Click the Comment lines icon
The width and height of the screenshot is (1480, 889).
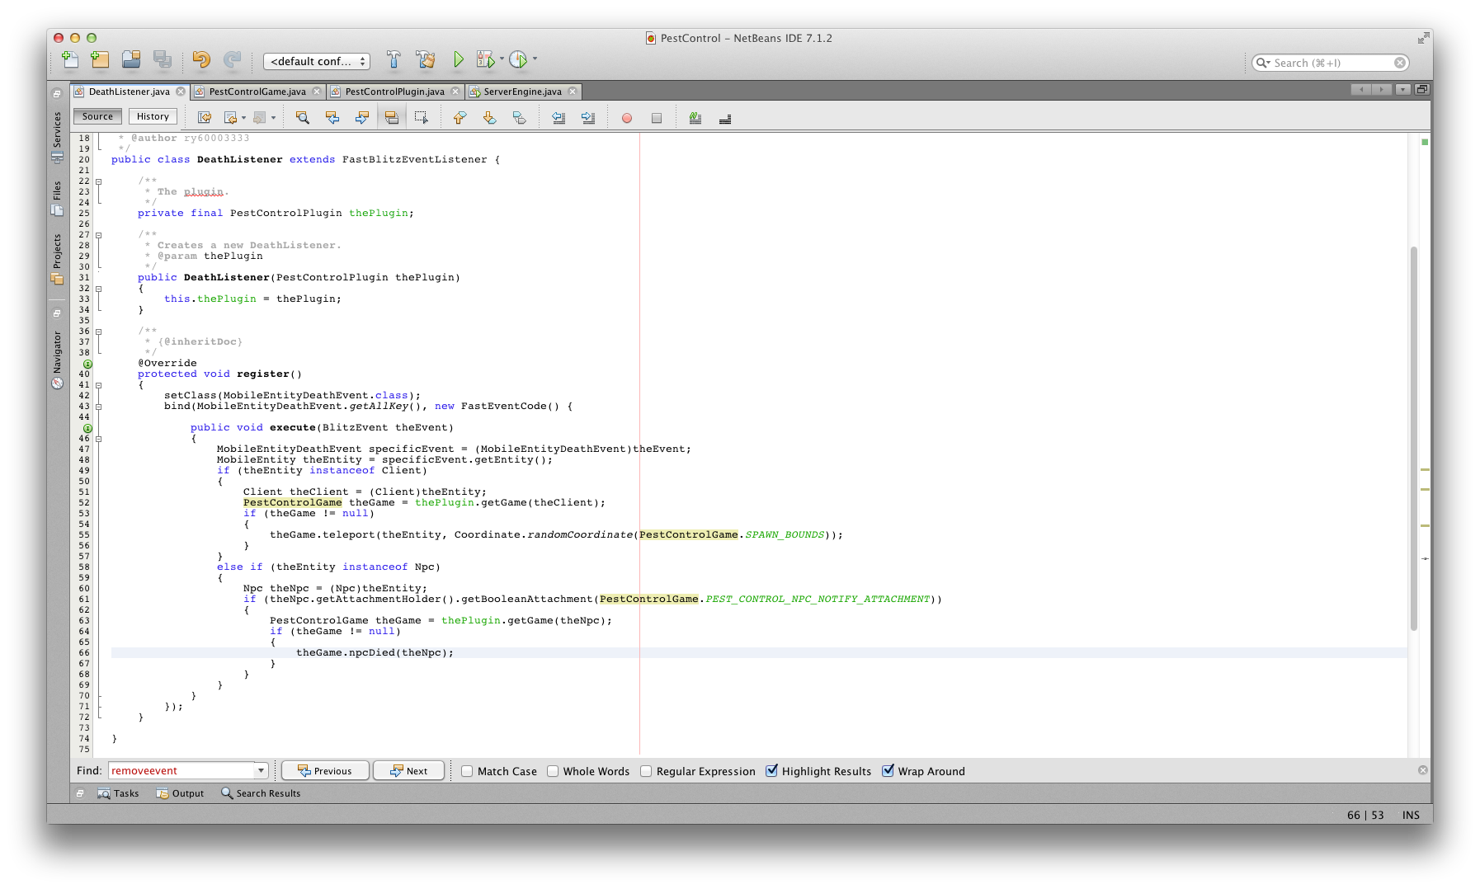[695, 118]
